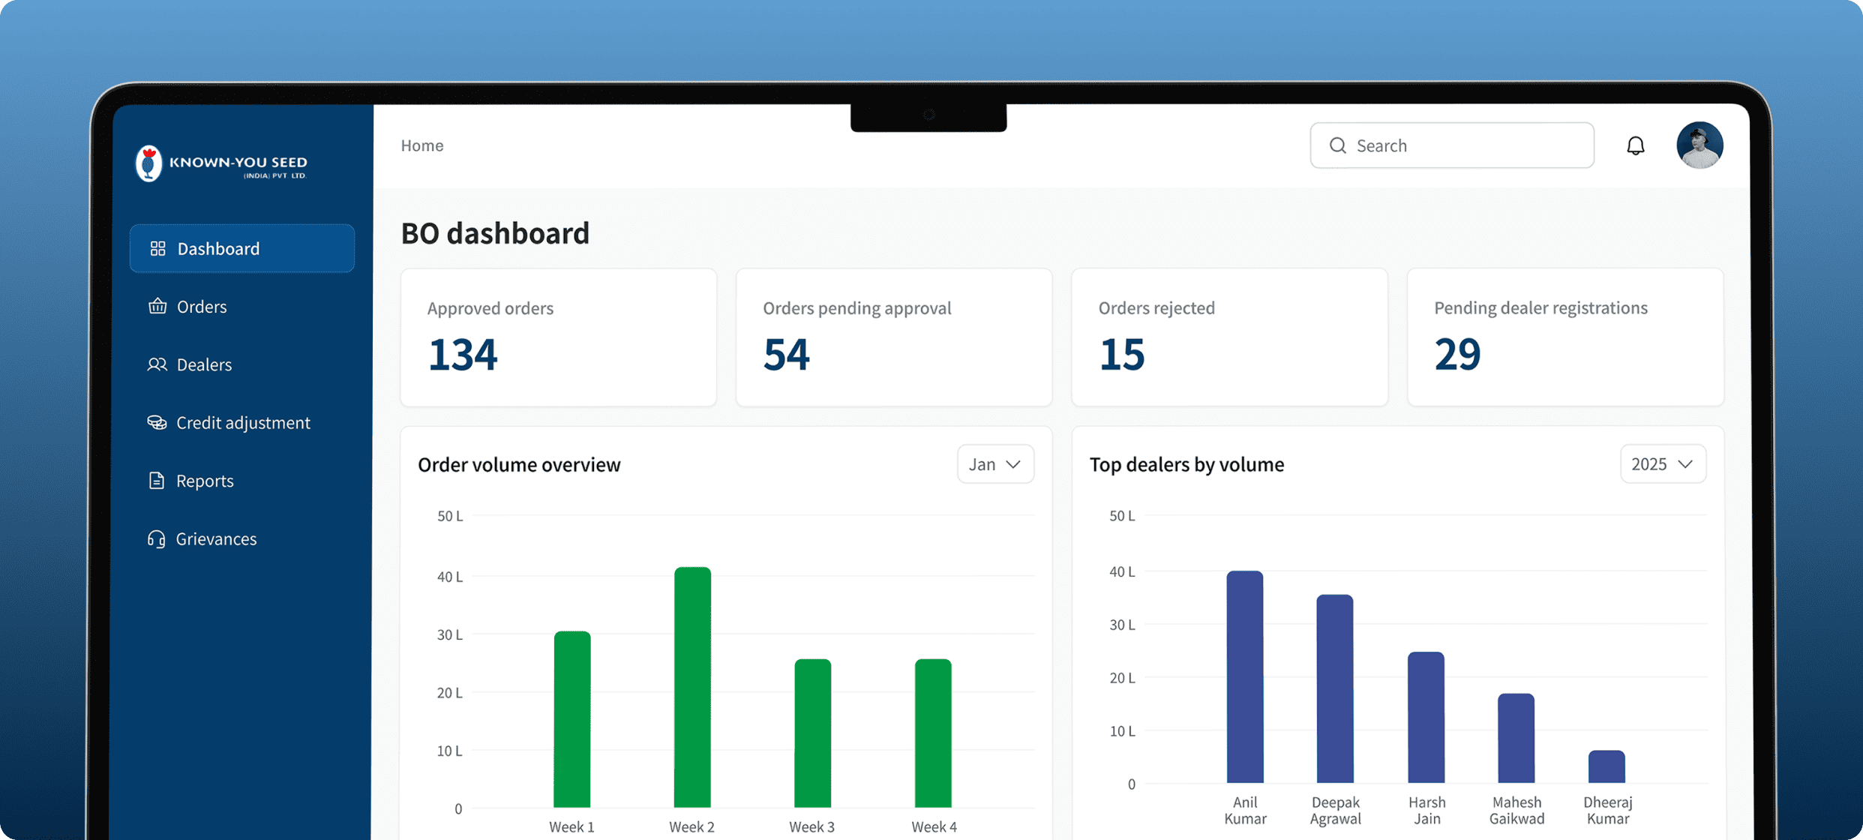Select Anil Kumar's blue bar

pos(1245,677)
